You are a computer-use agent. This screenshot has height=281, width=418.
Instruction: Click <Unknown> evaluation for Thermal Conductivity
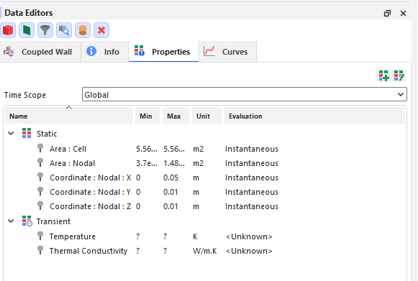pyautogui.click(x=249, y=251)
